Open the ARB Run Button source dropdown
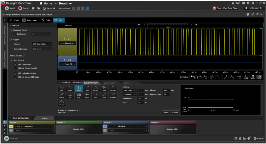The width and height of the screenshot is (266, 144). tap(42, 44)
